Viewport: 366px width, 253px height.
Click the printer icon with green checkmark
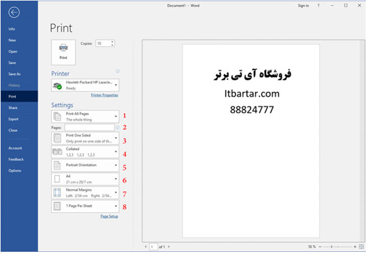[x=57, y=85]
